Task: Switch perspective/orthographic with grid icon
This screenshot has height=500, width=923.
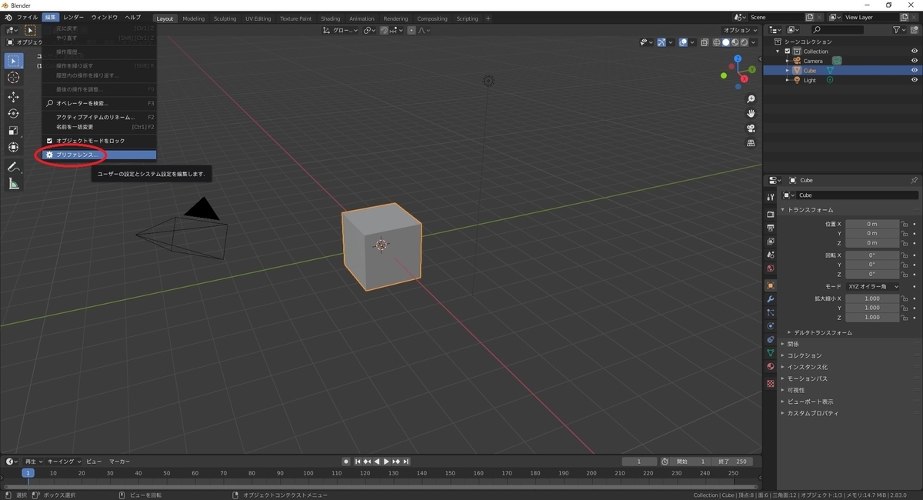Action: tap(751, 143)
